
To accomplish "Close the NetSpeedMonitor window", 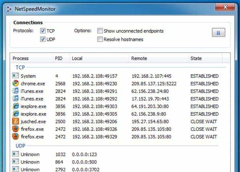I will [x=225, y=7].
